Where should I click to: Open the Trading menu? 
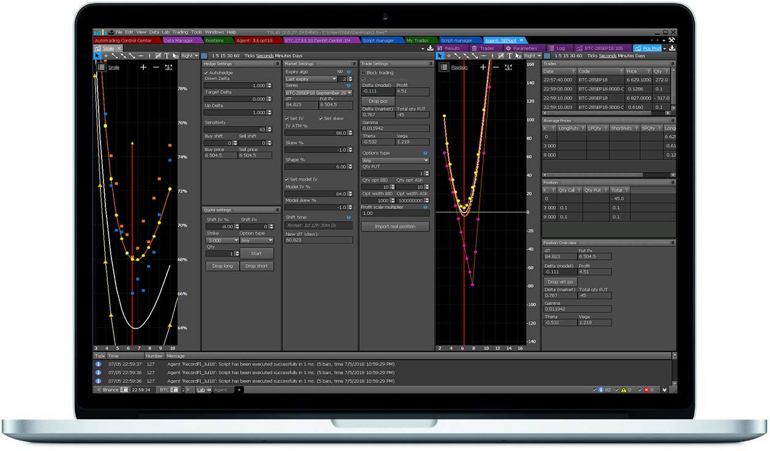pyautogui.click(x=180, y=32)
